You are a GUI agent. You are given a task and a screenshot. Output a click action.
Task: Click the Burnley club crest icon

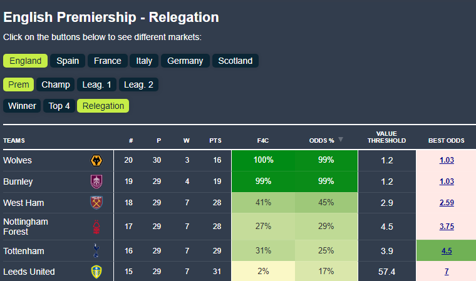click(x=96, y=181)
